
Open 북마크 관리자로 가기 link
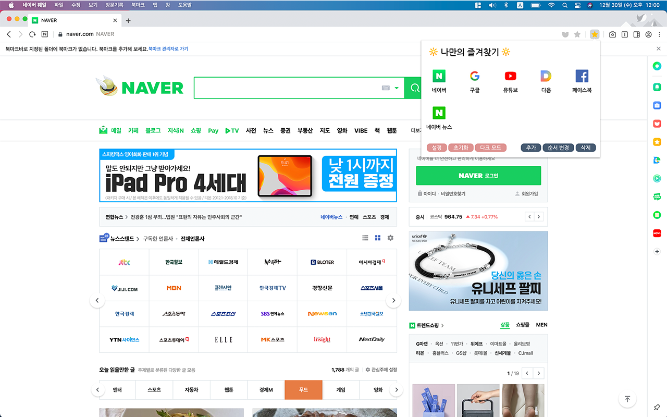(168, 49)
